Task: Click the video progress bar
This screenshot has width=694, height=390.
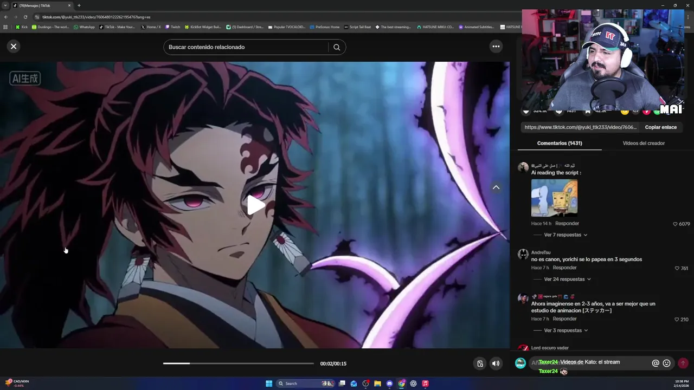Action: 238,363
